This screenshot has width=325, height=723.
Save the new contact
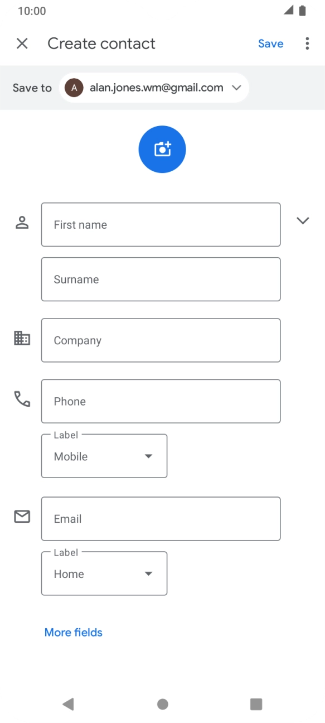(x=270, y=43)
